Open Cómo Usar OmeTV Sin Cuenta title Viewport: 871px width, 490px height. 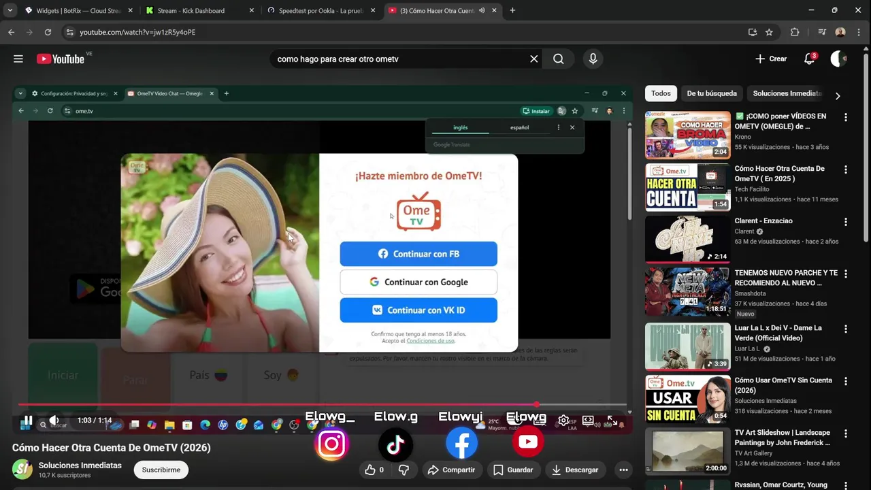tap(783, 385)
